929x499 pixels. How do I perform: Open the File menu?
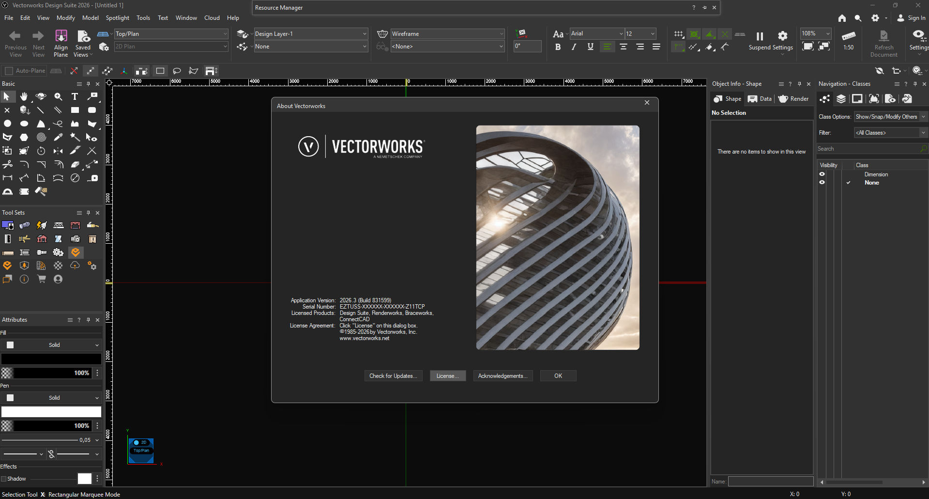pyautogui.click(x=9, y=18)
